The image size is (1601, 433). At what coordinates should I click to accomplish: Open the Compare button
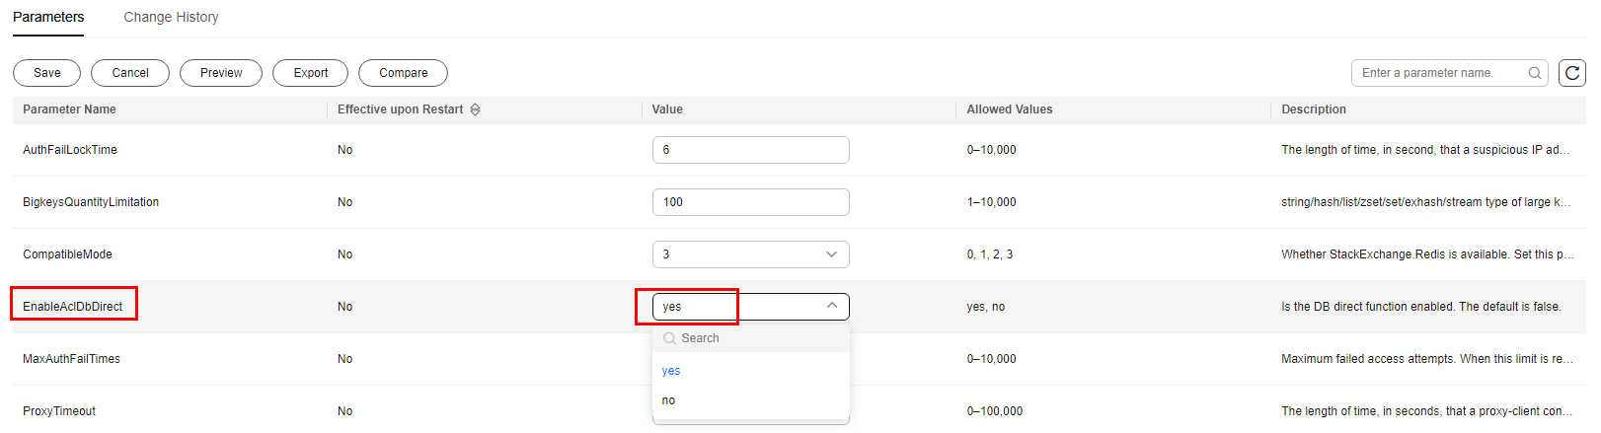pos(403,73)
